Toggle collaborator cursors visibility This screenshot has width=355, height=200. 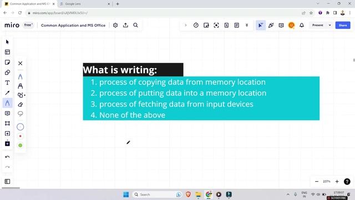261,25
